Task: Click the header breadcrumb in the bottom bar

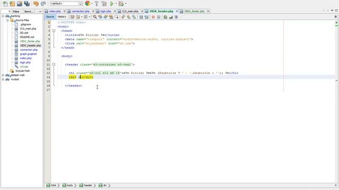Action: click(x=86, y=185)
